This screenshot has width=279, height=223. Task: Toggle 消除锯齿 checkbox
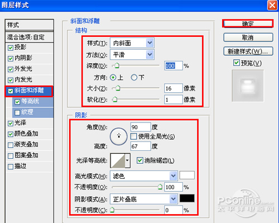[x=139, y=160]
